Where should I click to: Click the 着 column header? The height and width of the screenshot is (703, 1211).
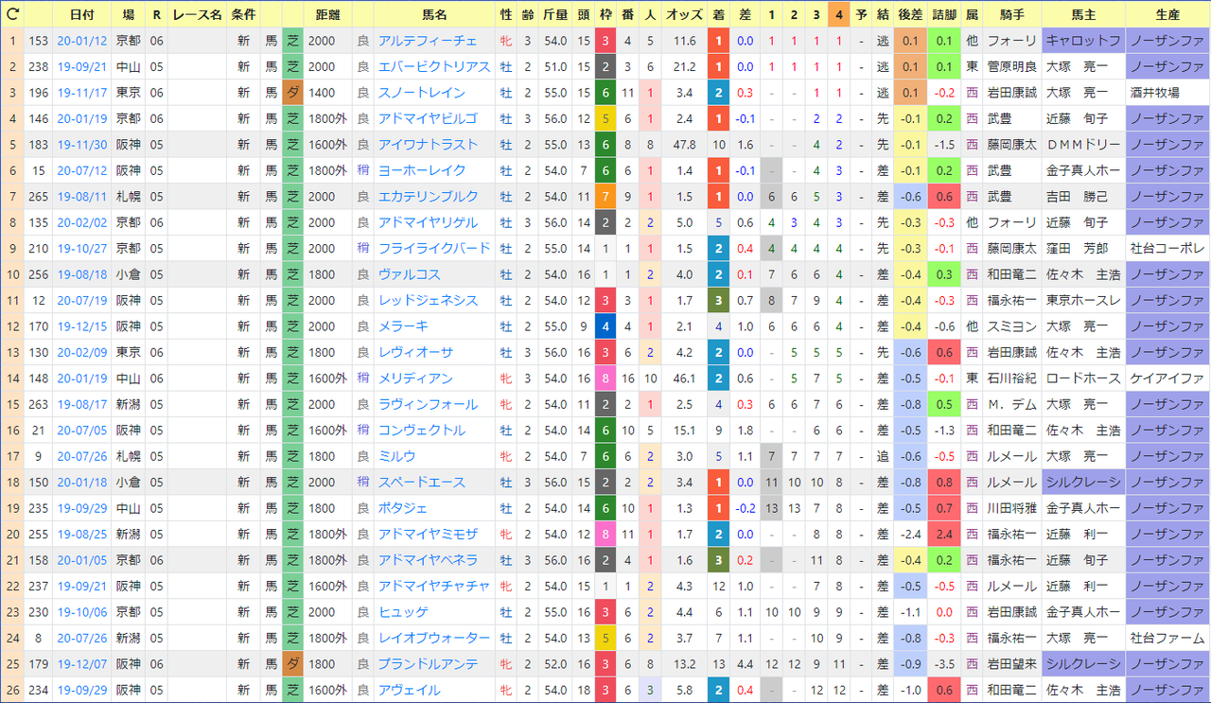[719, 15]
